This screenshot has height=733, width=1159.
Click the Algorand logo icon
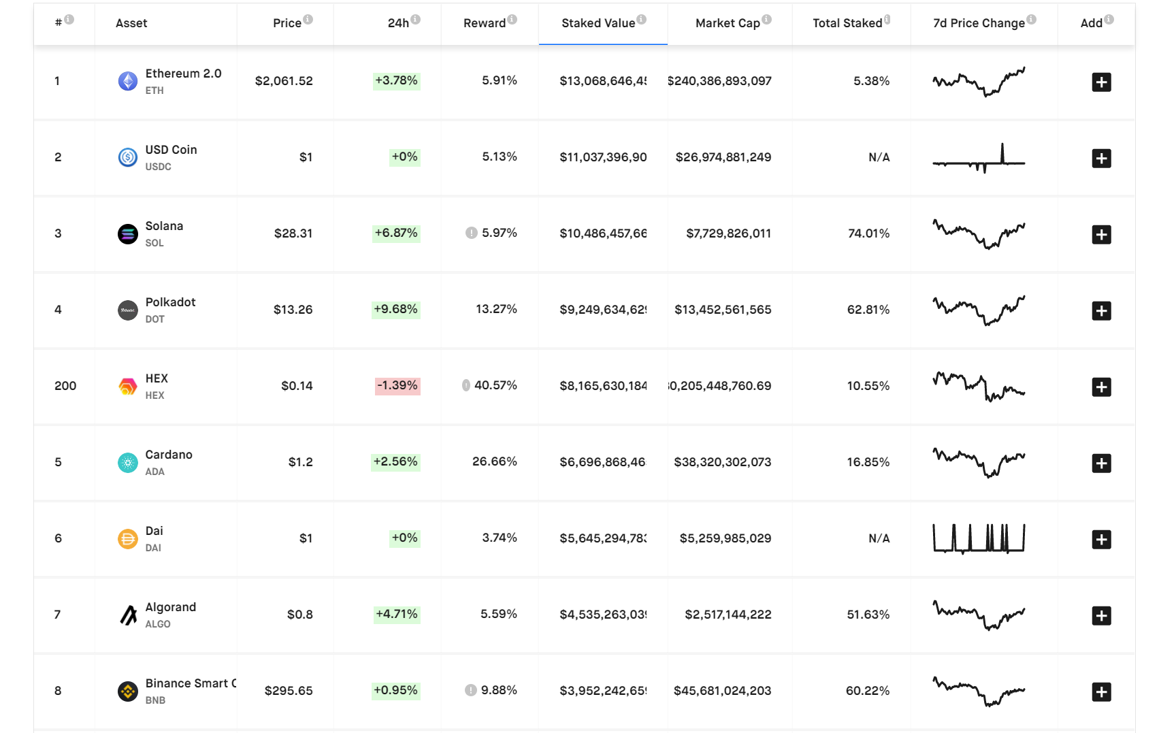tap(128, 615)
